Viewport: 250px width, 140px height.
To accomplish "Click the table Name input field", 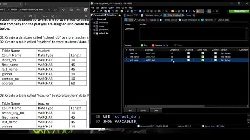I will click(x=194, y=24).
